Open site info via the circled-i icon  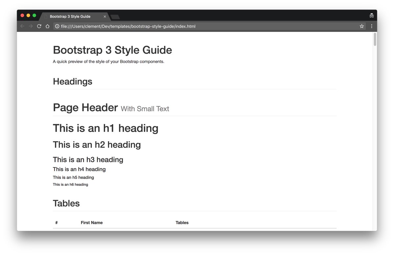pos(57,26)
